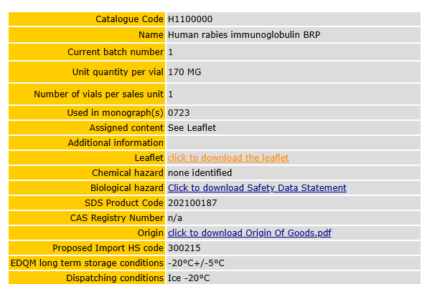Open 'click to download Origin Of Goods.pdf' link
The width and height of the screenshot is (422, 284).
point(250,232)
